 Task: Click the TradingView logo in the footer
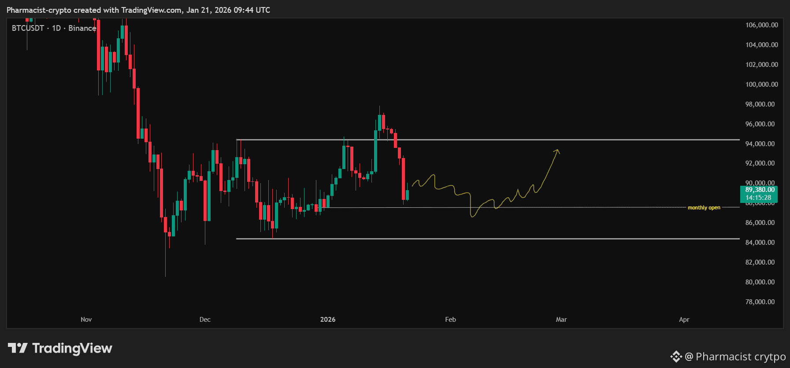click(60, 348)
